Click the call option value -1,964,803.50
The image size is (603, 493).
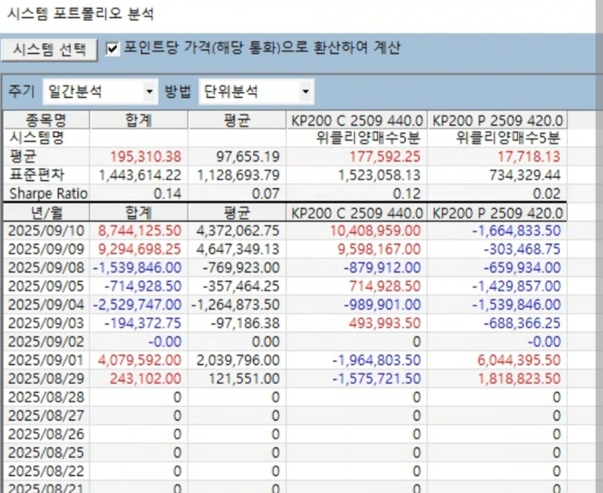377,360
